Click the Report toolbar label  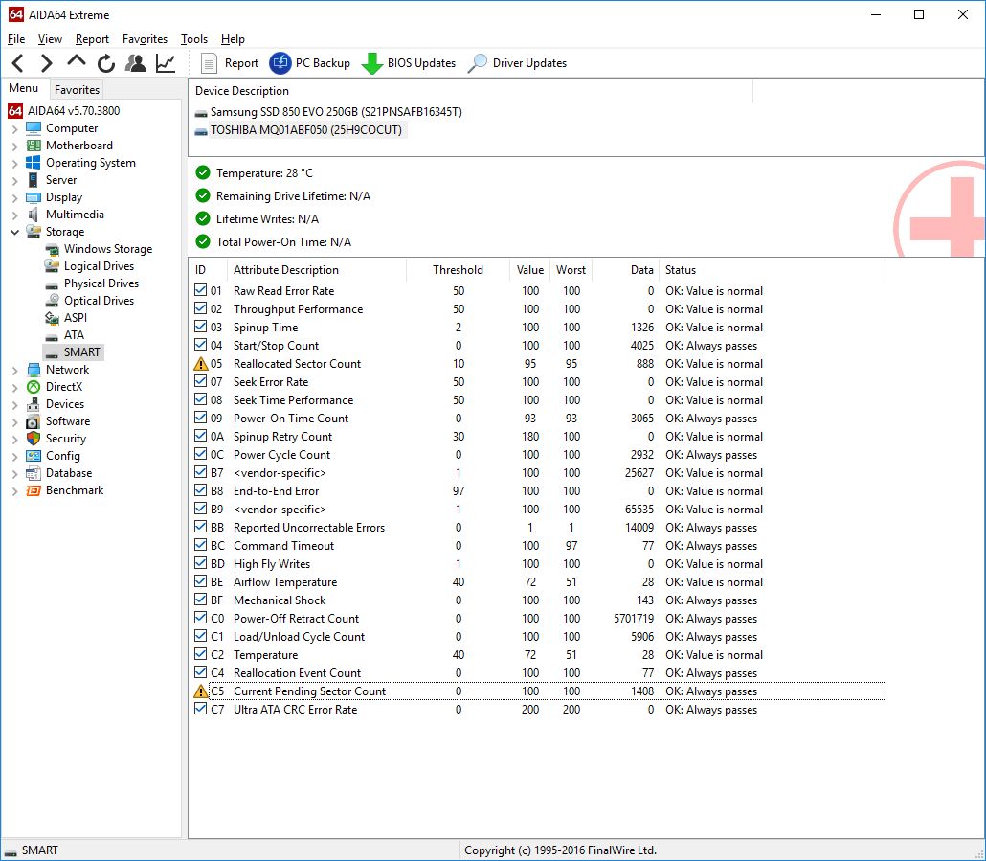coord(241,63)
